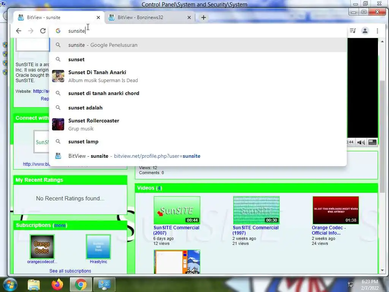Viewport: 389px width, 292px height.
Task: Click the BitView favicon in suggestion row
Action: click(x=58, y=156)
